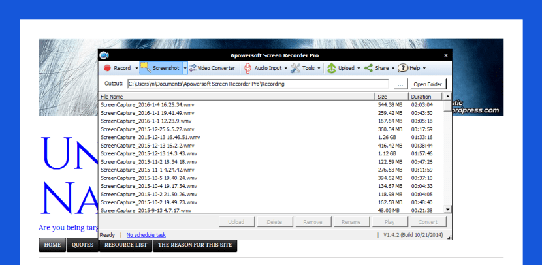
Task: Click the Screenshot tool icon
Action: 146,68
